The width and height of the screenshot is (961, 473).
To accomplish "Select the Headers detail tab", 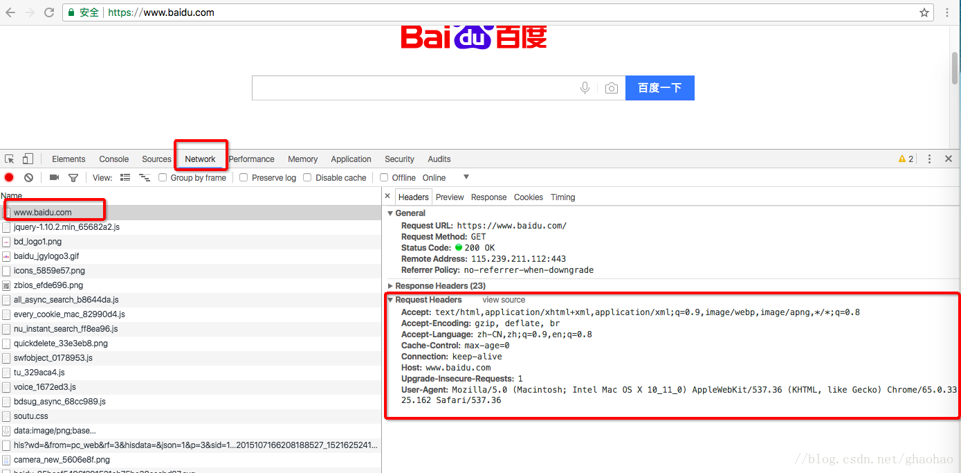I will (414, 197).
